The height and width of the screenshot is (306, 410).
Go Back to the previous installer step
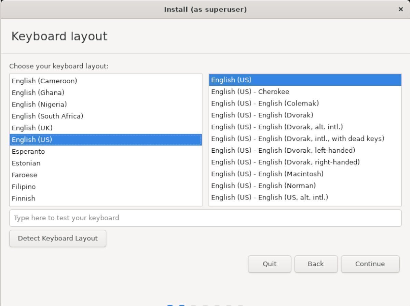(316, 264)
